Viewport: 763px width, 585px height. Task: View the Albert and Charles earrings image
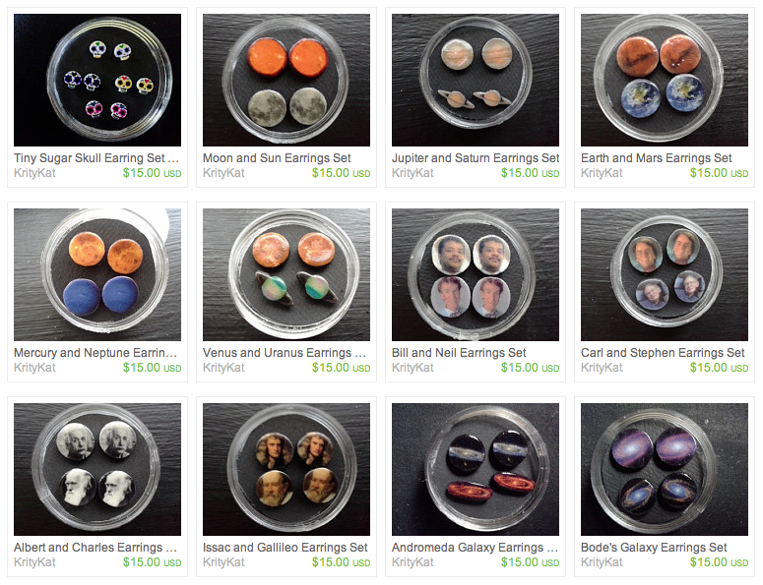pos(97,469)
